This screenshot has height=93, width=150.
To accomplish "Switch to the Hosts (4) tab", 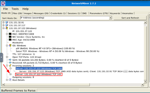I will [x=6, y=13].
